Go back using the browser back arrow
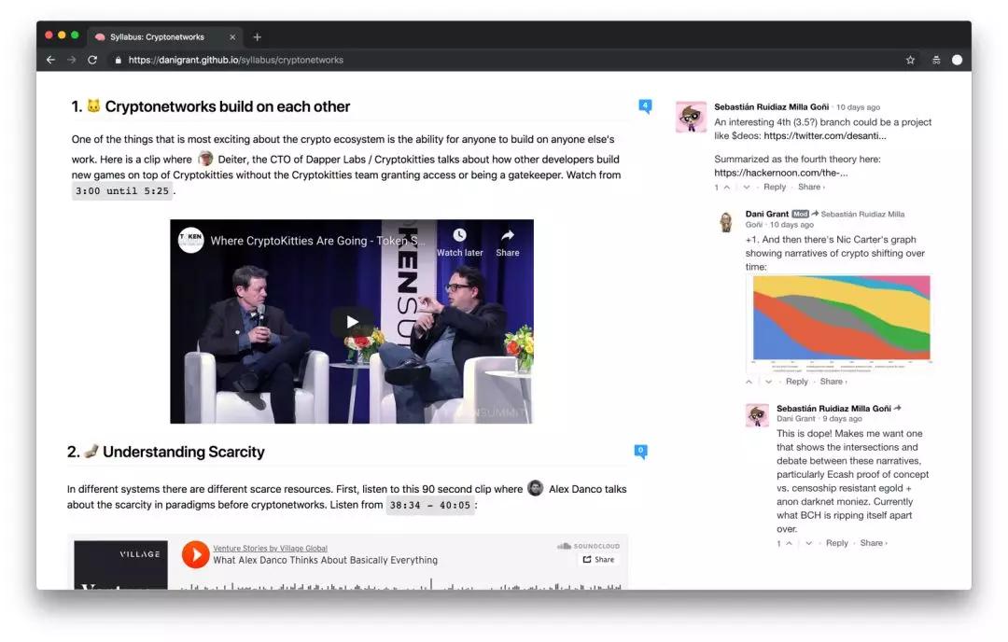 pos(50,60)
